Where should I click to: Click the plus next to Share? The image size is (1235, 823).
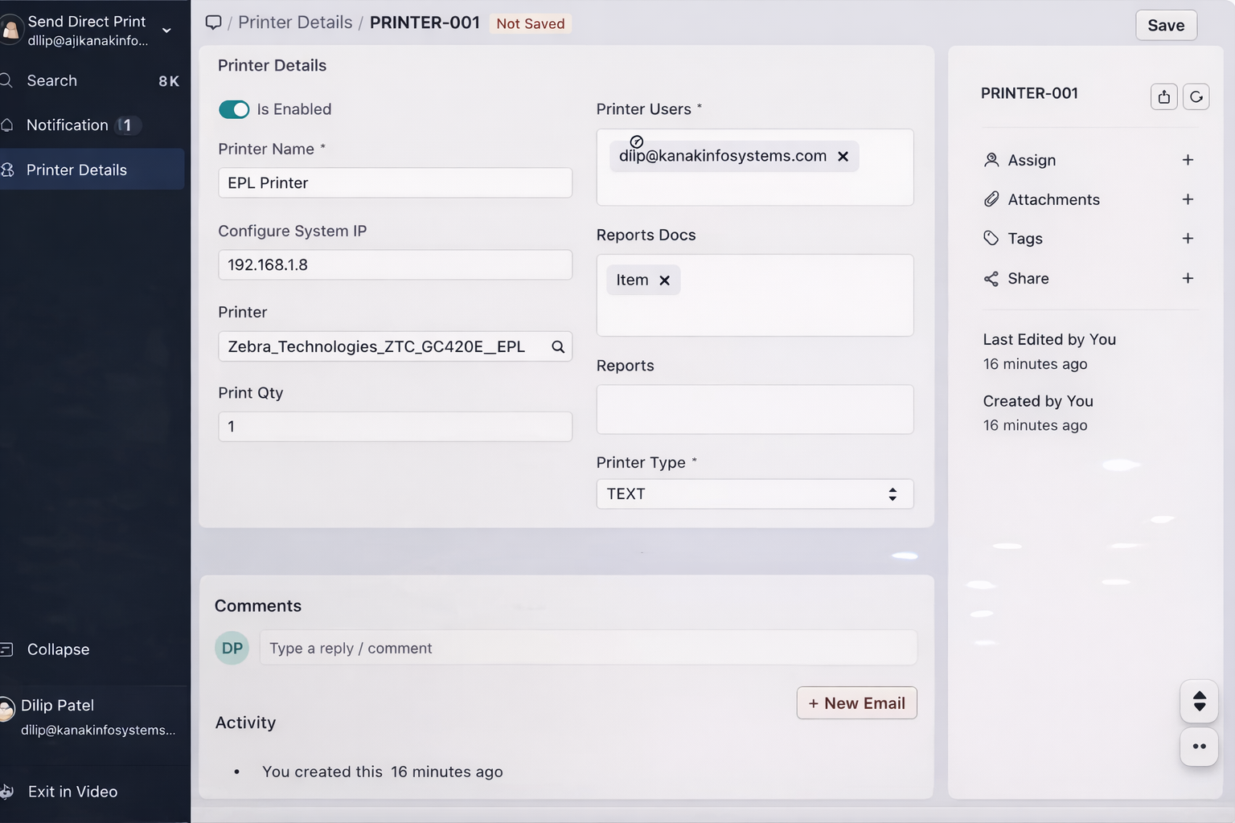coord(1188,278)
